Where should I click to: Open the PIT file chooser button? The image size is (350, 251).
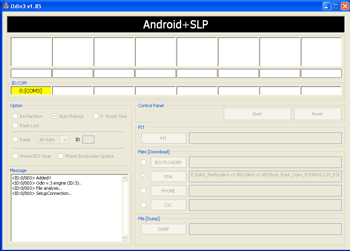[x=164, y=138]
